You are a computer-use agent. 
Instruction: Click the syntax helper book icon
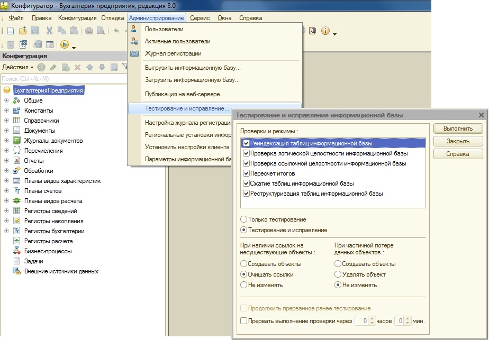(312, 31)
